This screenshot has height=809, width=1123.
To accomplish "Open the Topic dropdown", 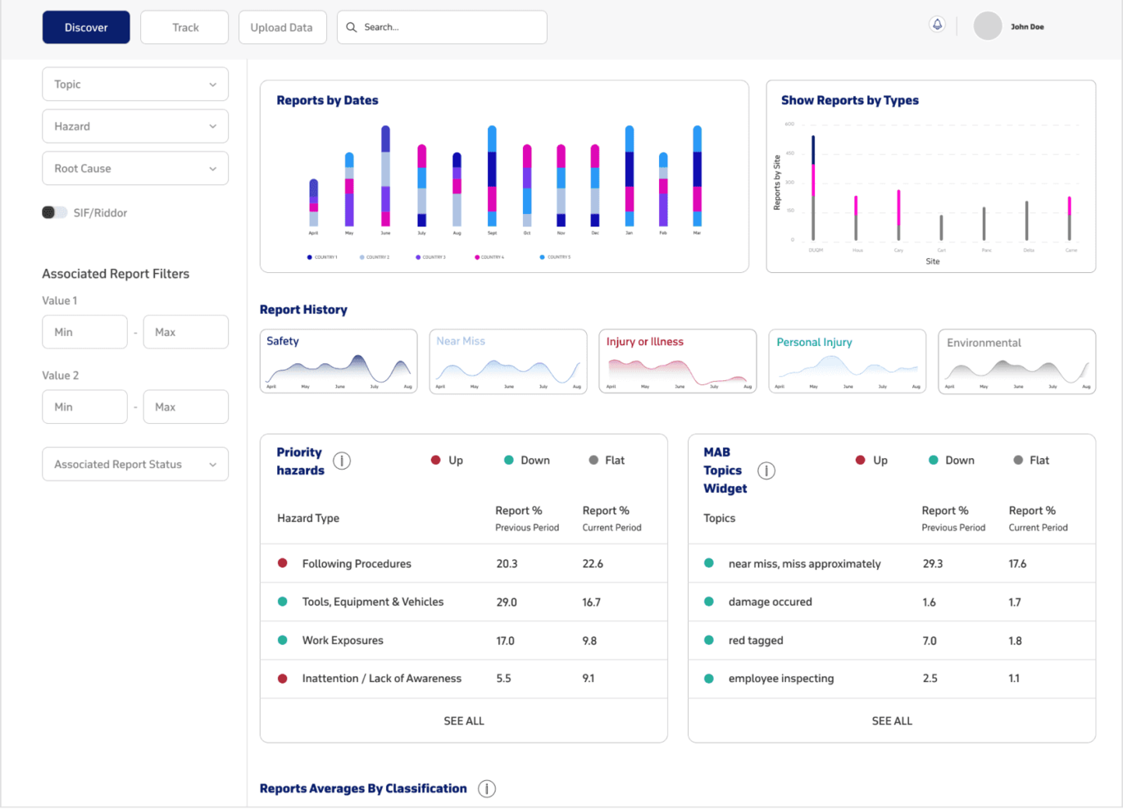I will click(x=134, y=84).
